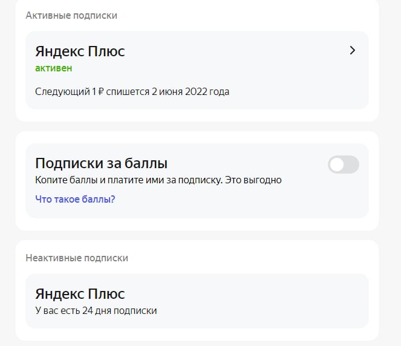Click the Подписки за баллы heading
The height and width of the screenshot is (346, 401).
(101, 163)
